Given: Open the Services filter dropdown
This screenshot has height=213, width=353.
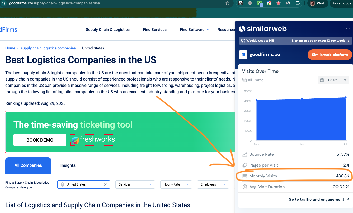Looking at the screenshot, I should click(135, 184).
